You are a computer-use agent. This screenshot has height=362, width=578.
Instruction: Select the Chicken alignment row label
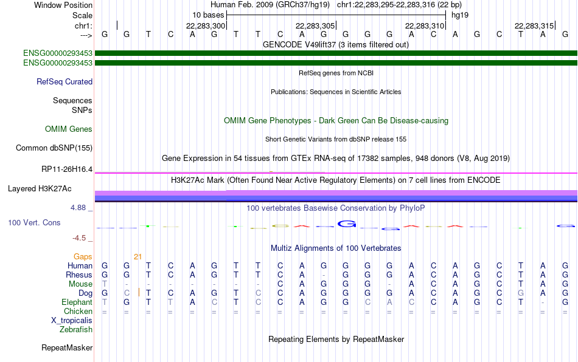coord(78,311)
